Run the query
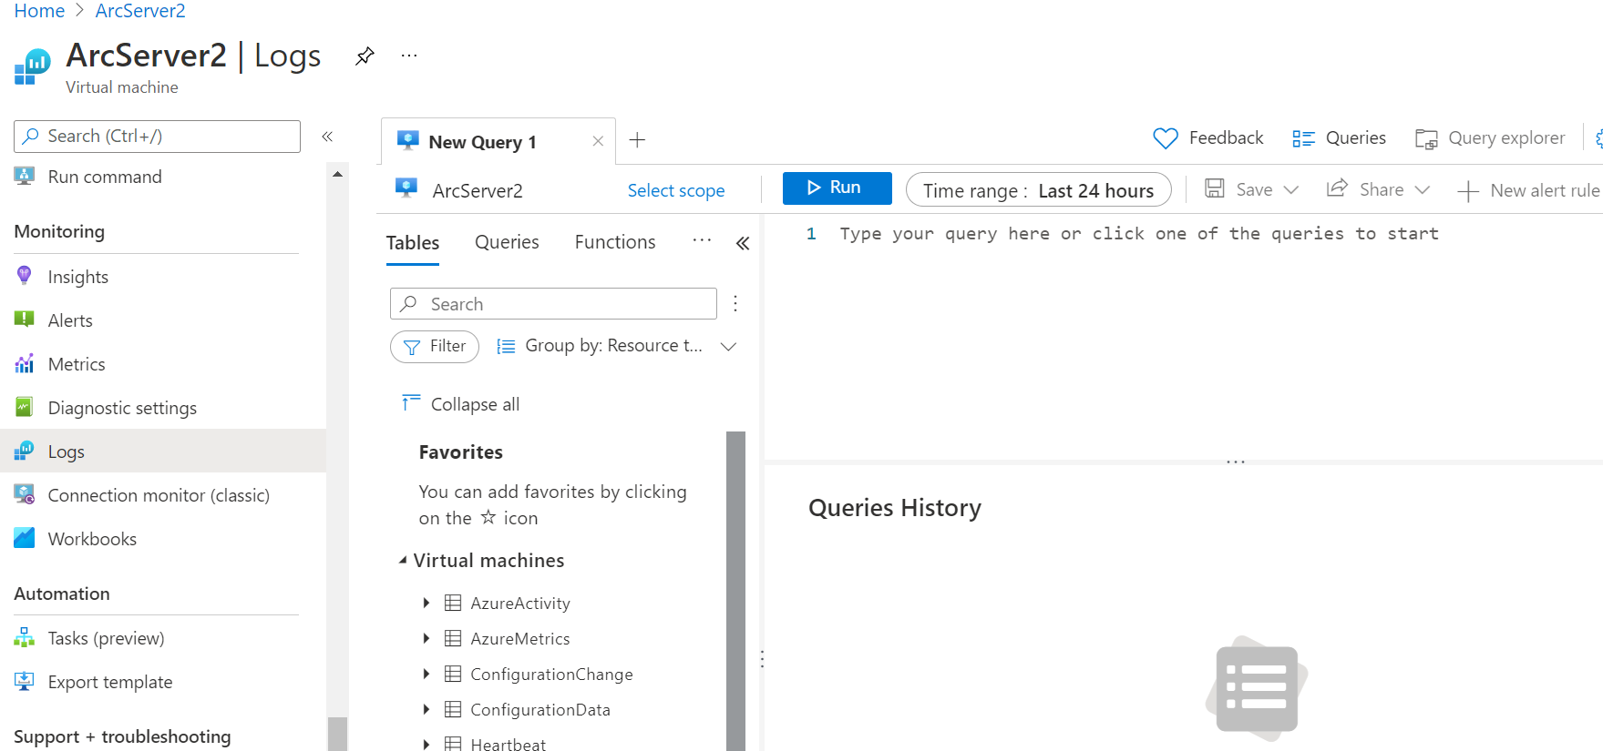 [x=837, y=188]
